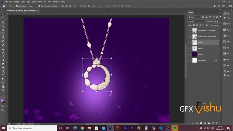Select the Layers panel tab

click(191, 12)
